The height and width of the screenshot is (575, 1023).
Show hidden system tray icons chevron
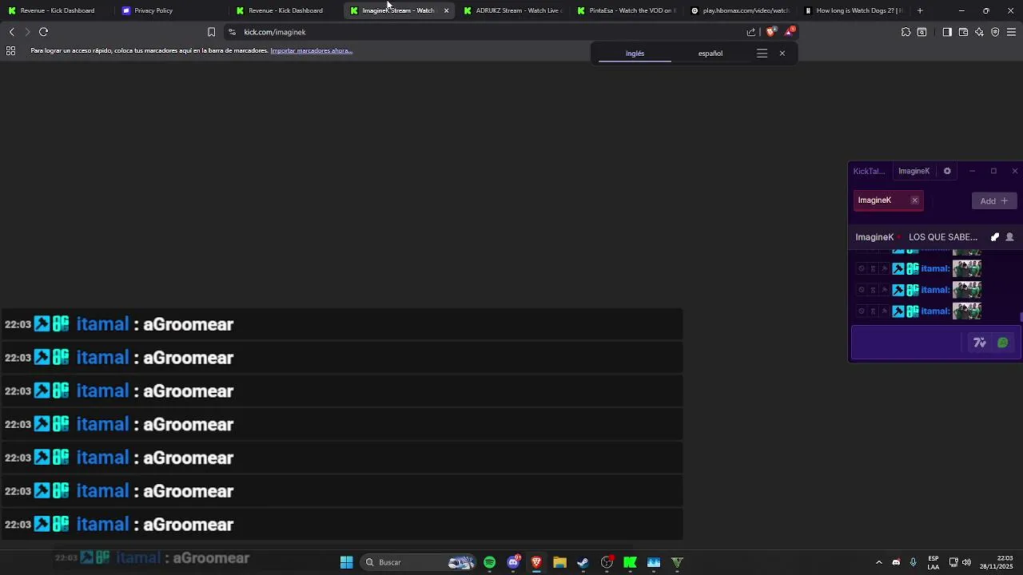[x=879, y=562]
